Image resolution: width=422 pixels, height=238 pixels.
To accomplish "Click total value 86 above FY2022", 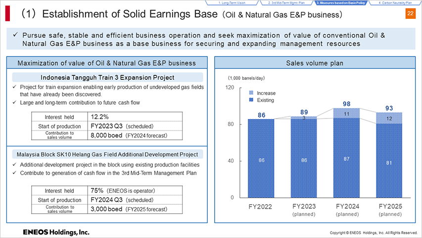I will (x=262, y=115).
